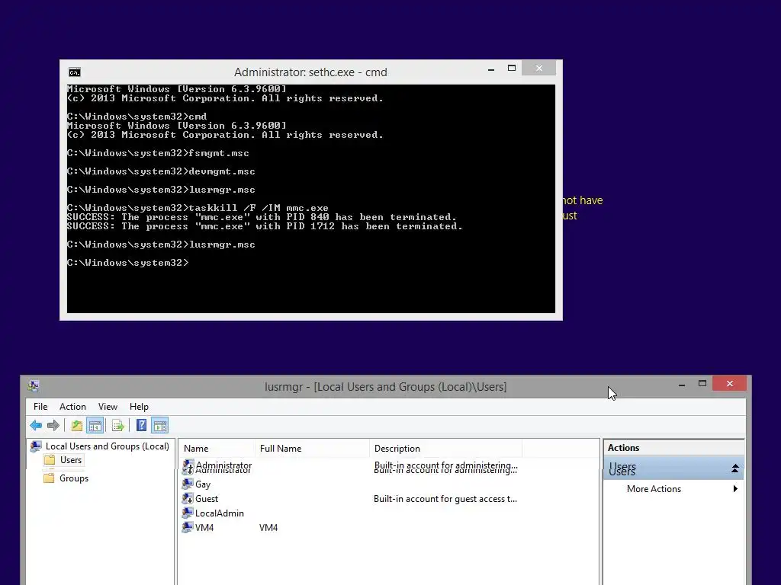Screen dimensions: 781x585
Task: Open the Action menu in lusrmgr
Action: tap(72, 407)
